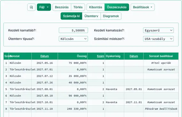Click the amount 75 000,00Ft
182x117 pixels.
tap(78, 63)
